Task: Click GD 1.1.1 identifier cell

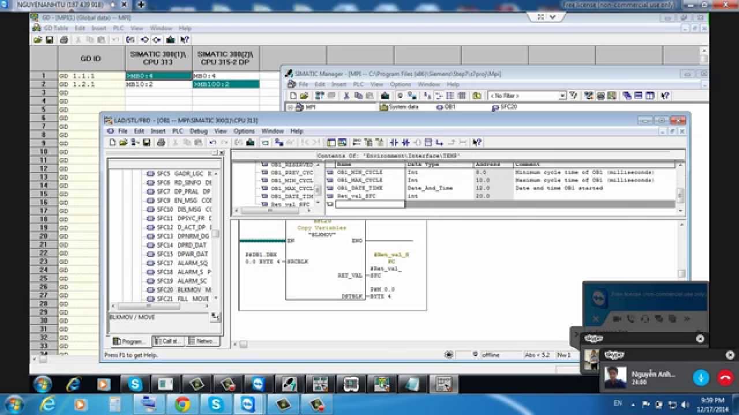Action: pyautogui.click(x=91, y=76)
